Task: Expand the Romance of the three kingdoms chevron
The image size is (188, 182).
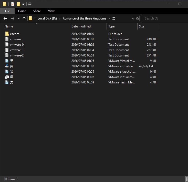Action: tap(109, 18)
